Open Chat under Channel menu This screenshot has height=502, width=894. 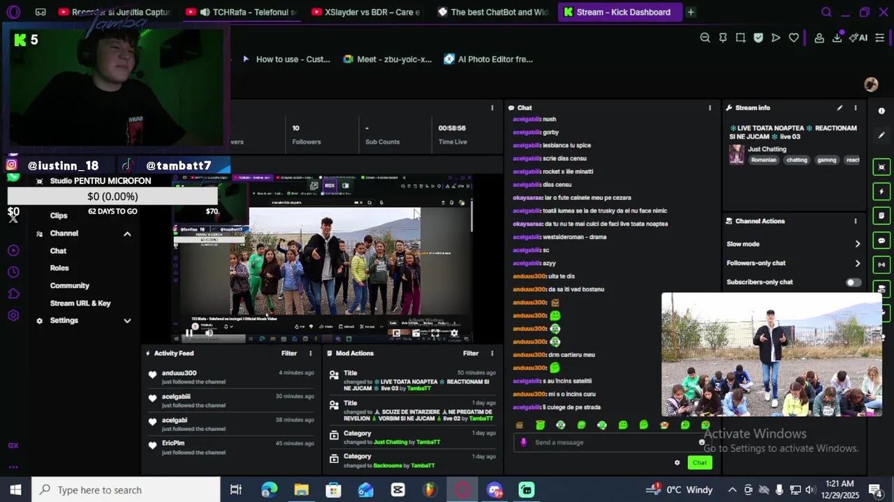pos(58,251)
